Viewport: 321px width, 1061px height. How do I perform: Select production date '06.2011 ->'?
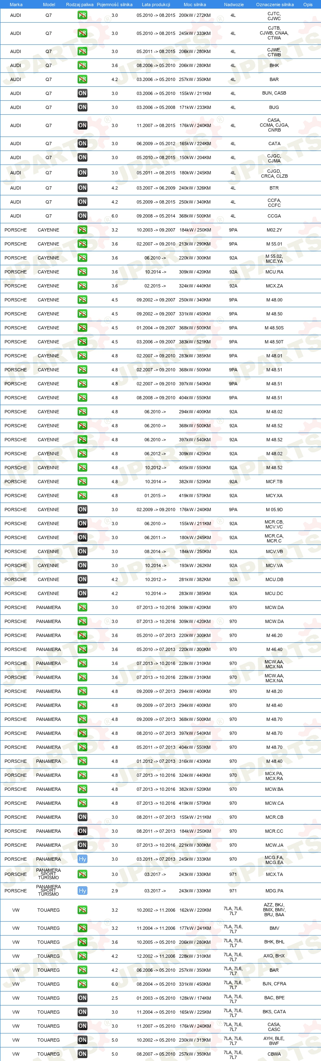point(155,537)
